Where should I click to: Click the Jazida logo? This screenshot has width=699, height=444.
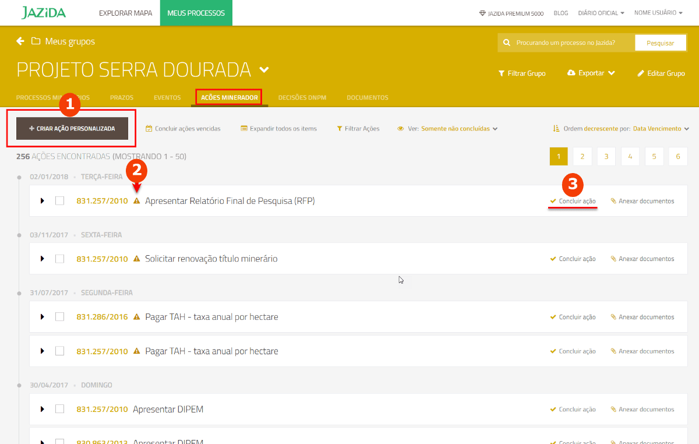(44, 13)
